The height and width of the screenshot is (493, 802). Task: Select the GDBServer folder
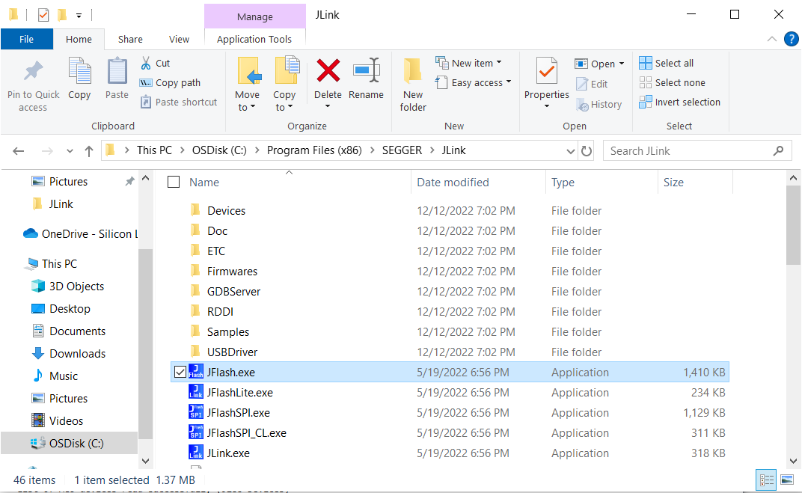[233, 292]
